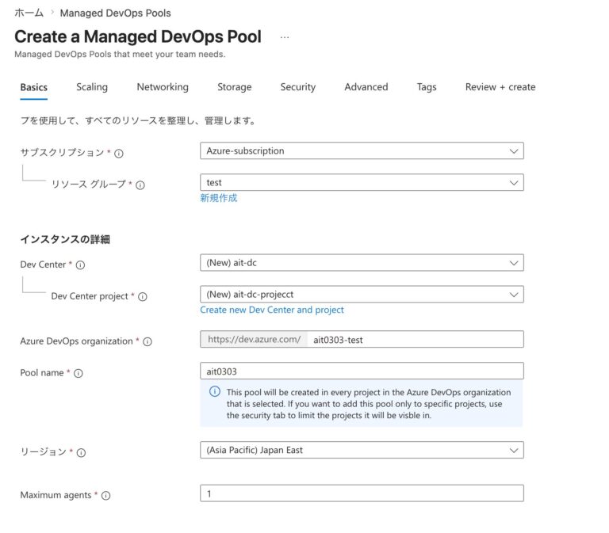This screenshot has width=609, height=533.
Task: Click the info icon next to Pool name
Action: click(79, 373)
